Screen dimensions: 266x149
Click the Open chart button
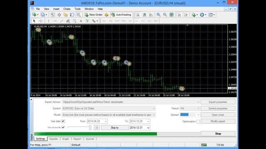[x=218, y=115]
